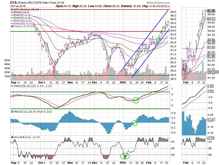Click the boxed 62.48 EMA tag in zoom panel
This screenshot has width=219, height=165.
[x=211, y=57]
